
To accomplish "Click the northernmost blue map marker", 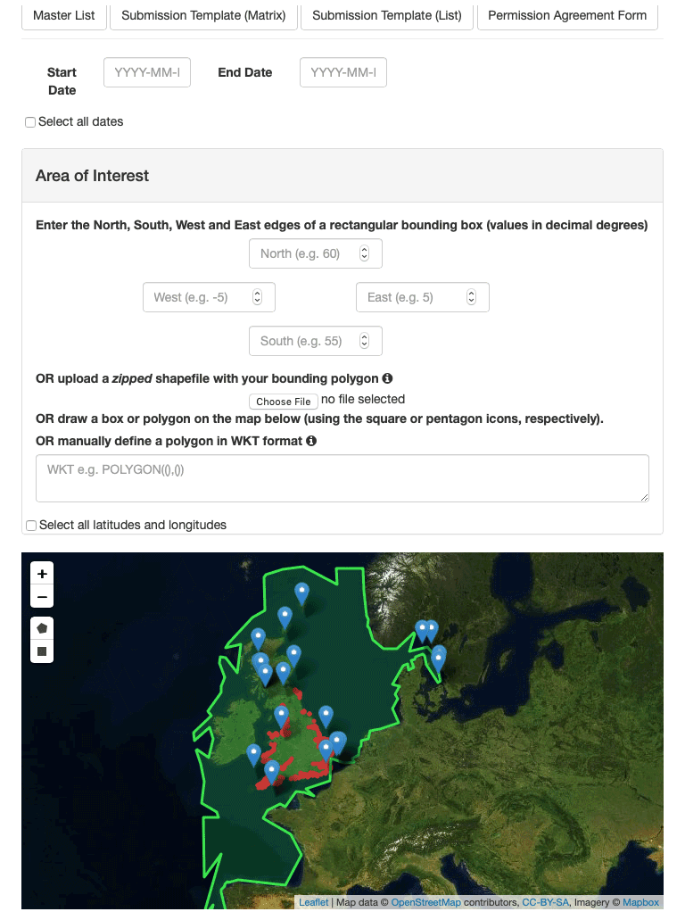I will coord(302,593).
